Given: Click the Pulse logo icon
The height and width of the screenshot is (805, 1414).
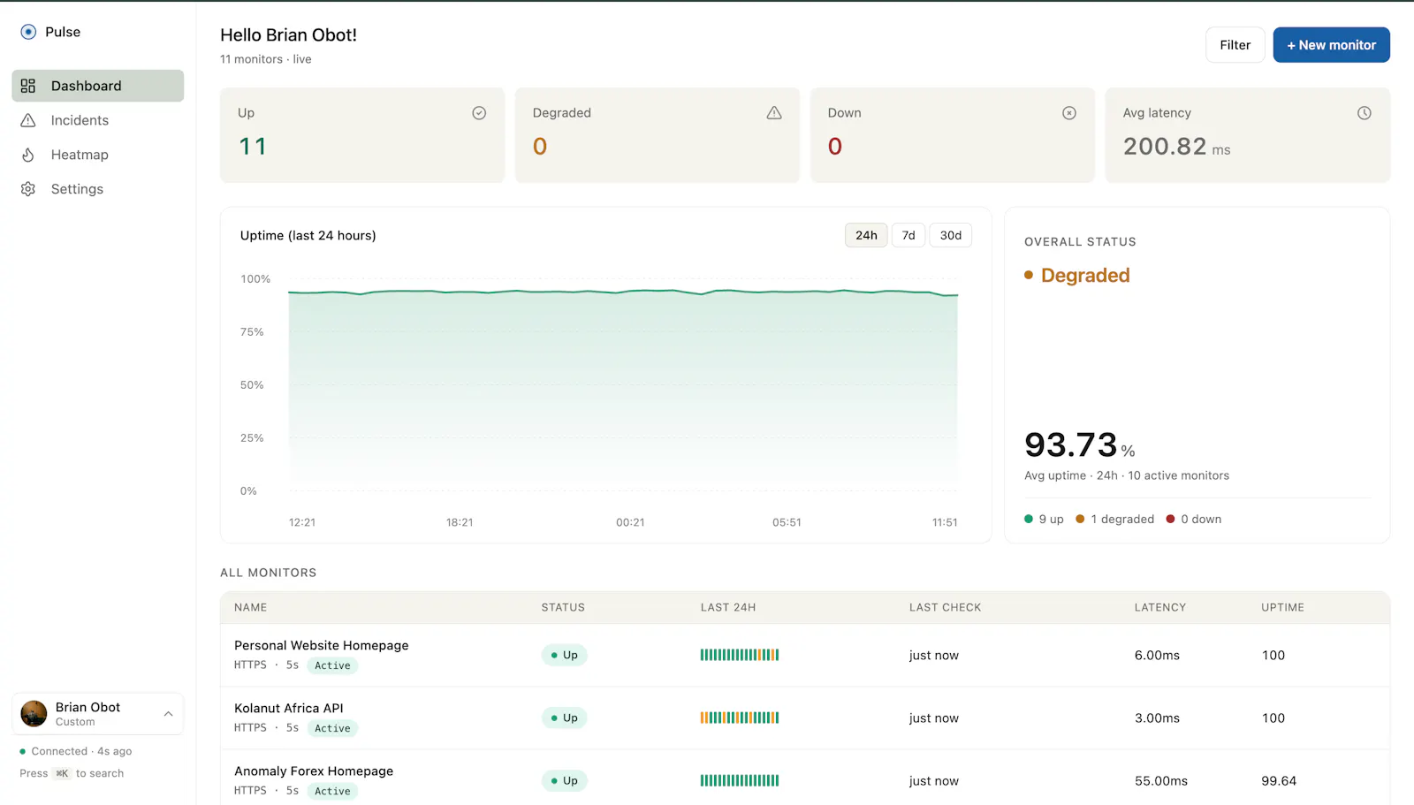Looking at the screenshot, I should [28, 32].
